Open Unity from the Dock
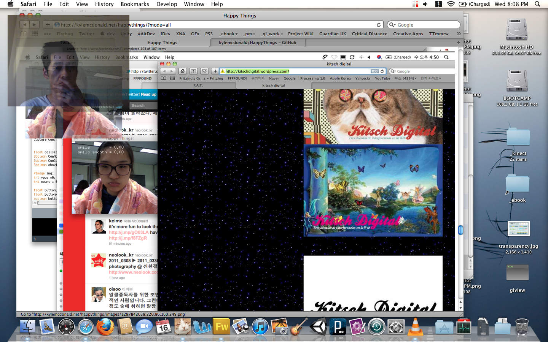 (318, 327)
